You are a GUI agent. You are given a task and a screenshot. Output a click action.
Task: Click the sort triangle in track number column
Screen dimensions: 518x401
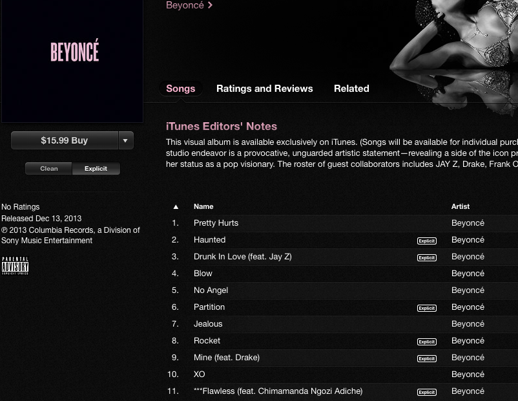(x=176, y=207)
